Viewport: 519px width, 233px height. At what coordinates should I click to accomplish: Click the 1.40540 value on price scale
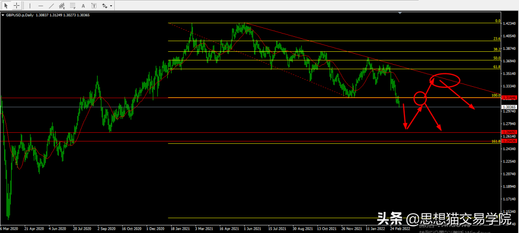click(x=510, y=36)
